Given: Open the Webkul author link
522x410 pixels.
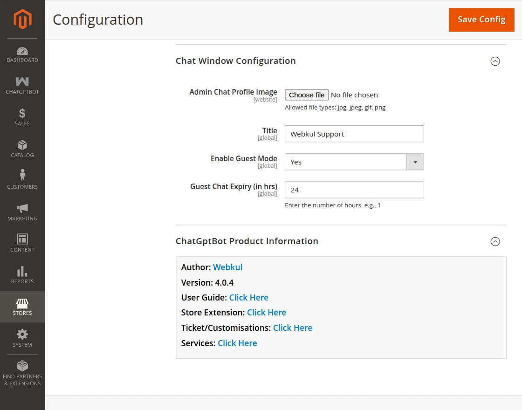Looking at the screenshot, I should 227,267.
